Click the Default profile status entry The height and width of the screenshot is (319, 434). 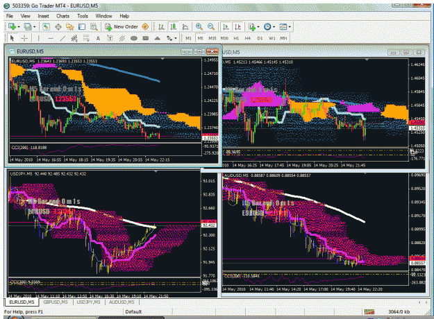[x=133, y=312]
